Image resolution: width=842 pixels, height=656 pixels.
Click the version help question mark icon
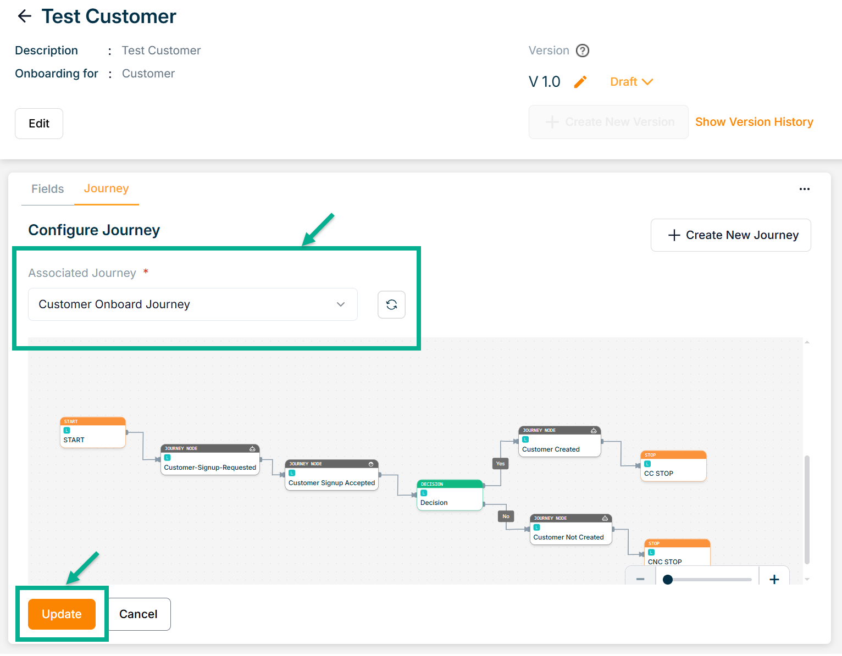[582, 51]
